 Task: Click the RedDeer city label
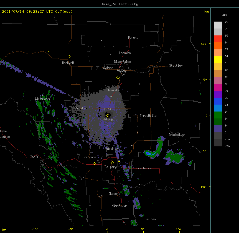[x=122, y=71]
